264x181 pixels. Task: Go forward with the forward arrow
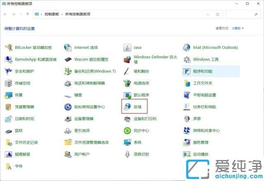[14, 14]
